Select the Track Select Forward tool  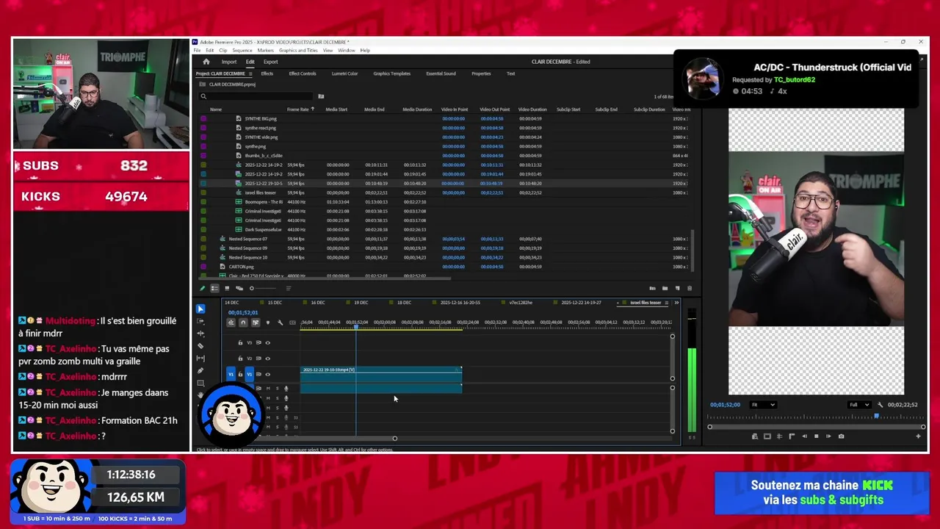point(200,321)
